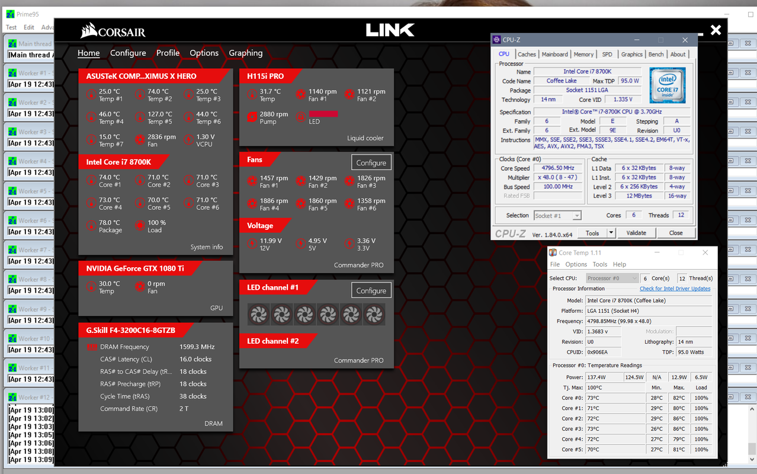The width and height of the screenshot is (757, 474).
Task: Open the File menu in Core Temp
Action: (x=555, y=264)
